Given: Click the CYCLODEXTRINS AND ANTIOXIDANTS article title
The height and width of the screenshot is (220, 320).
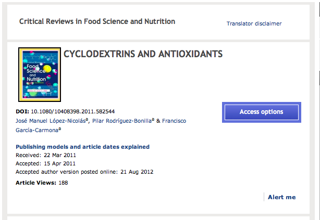Looking at the screenshot, I should click(143, 54).
